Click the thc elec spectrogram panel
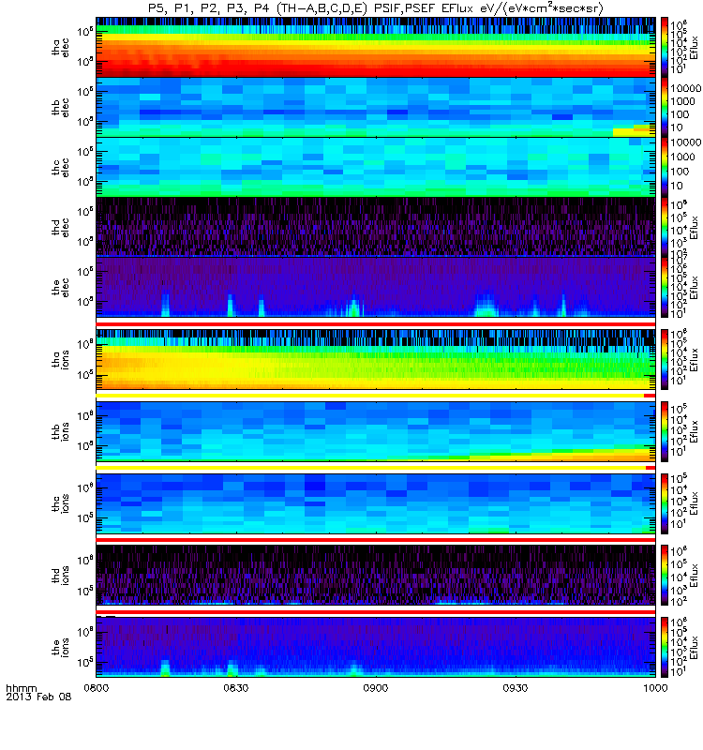The width and height of the screenshot is (703, 750). point(376,167)
